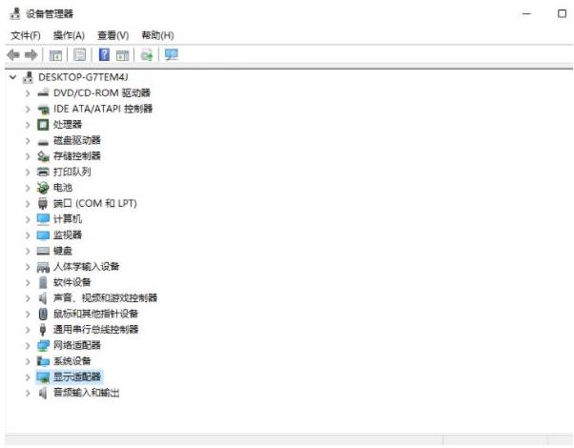Screen dimensions: 574x448
Task: Click the DVD/CD-ROM drive icon
Action: 43,92
